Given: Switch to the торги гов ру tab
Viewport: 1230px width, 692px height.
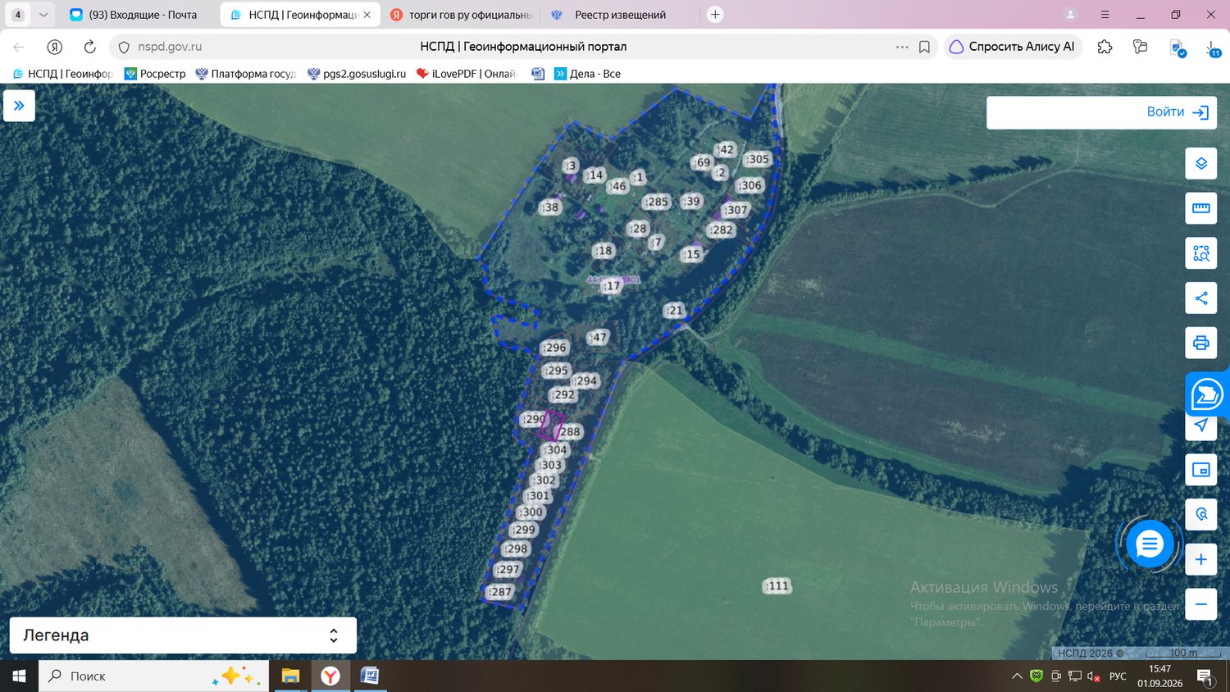Looking at the screenshot, I should 462,15.
